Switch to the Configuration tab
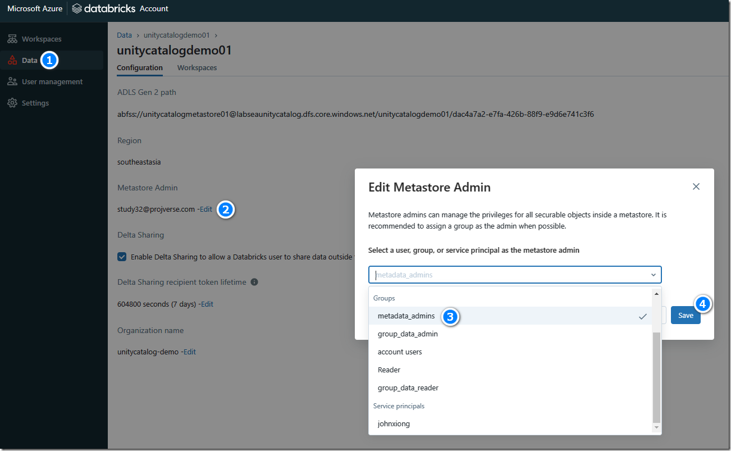Screen dimensions: 731x451 [x=140, y=68]
